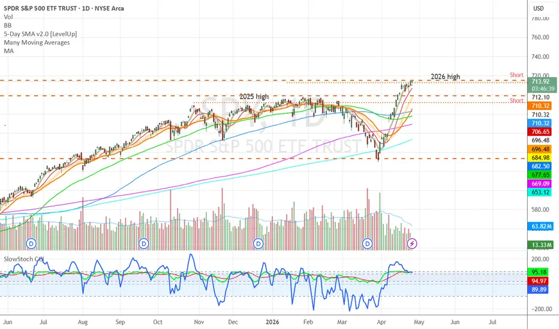Select the SPDR S&P 500 ETF TRUST legend title
559x329 pixels.
pyautogui.click(x=64, y=8)
